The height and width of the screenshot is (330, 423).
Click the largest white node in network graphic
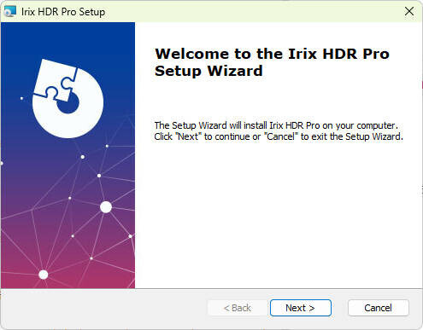(106, 207)
